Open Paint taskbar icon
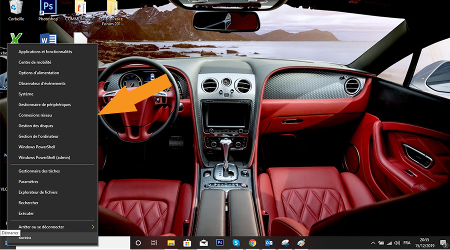450x250 pixels. pyautogui.click(x=301, y=243)
